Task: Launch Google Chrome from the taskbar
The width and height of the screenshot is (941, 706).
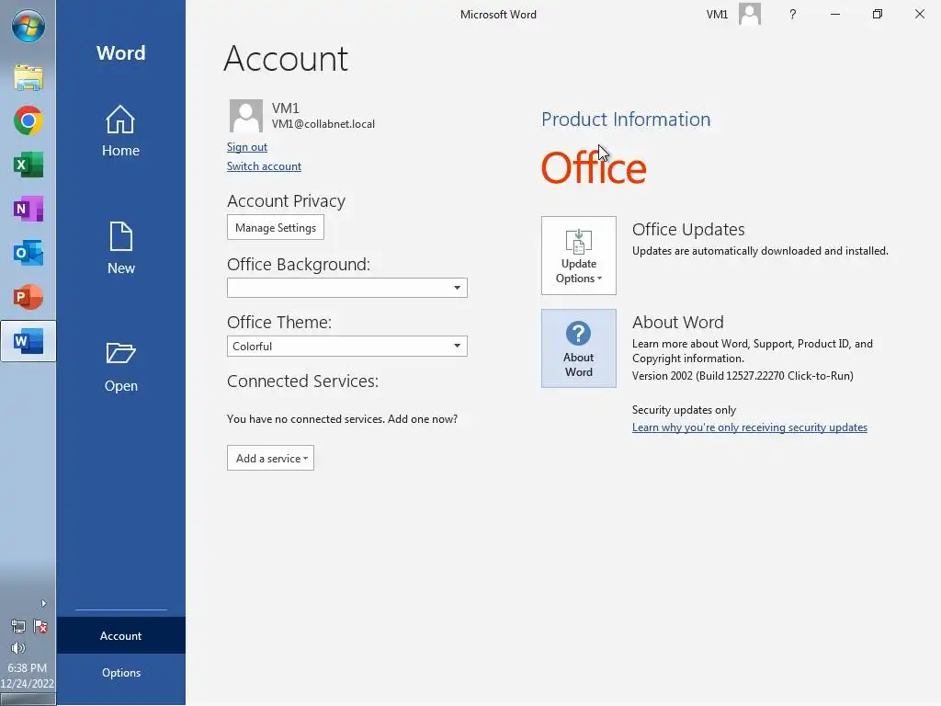Action: 28,120
